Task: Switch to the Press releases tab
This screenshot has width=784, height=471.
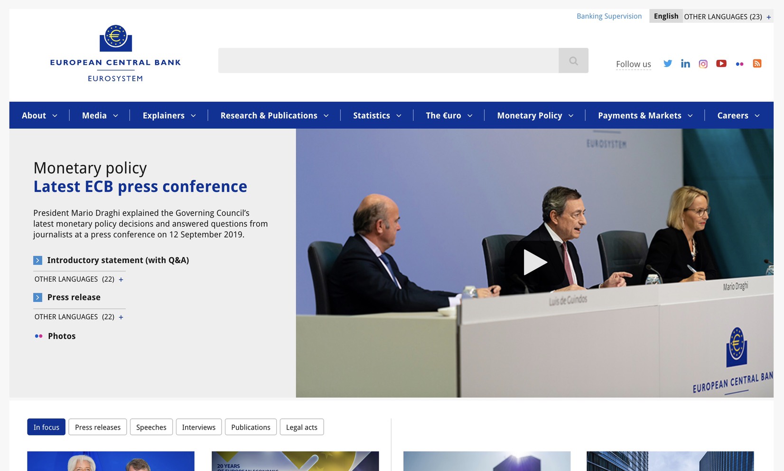Action: pos(98,427)
